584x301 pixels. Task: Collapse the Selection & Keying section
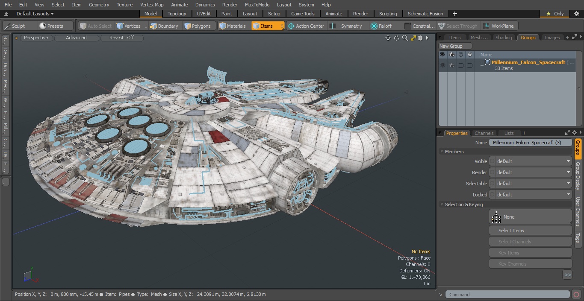[x=442, y=205]
